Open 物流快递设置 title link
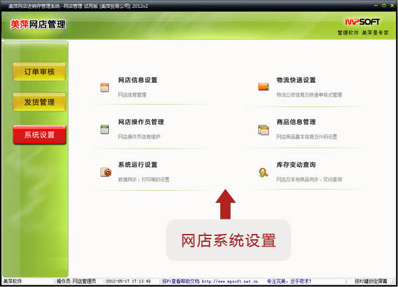Screen dimensions: 398x287 pos(296,80)
